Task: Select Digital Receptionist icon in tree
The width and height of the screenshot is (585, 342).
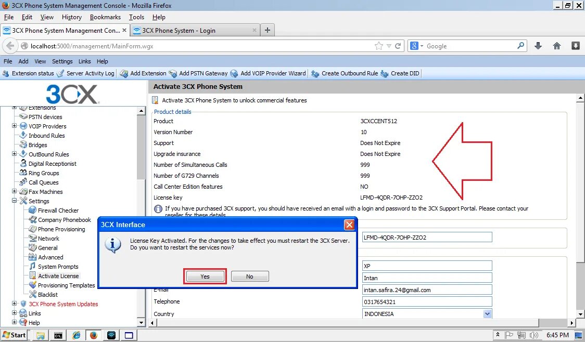Action: pos(23,163)
